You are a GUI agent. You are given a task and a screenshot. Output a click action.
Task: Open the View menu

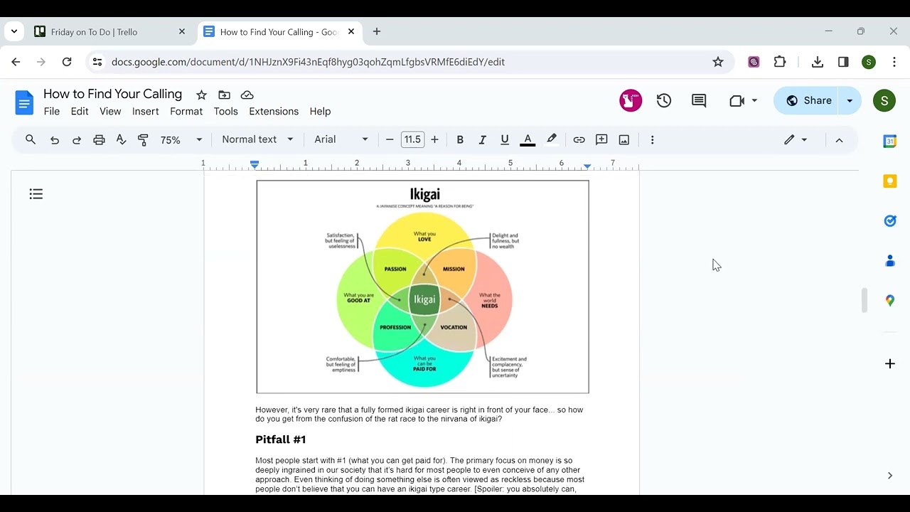coord(110,111)
